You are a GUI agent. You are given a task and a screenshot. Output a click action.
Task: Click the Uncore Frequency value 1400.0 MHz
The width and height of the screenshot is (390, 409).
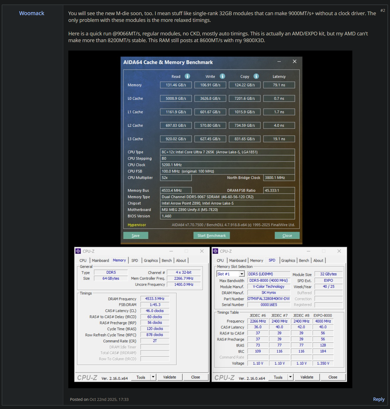tap(184, 284)
